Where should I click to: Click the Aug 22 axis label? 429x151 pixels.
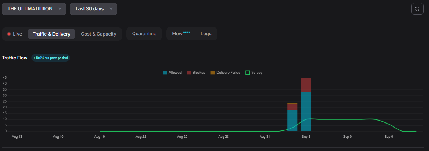coord(141,136)
